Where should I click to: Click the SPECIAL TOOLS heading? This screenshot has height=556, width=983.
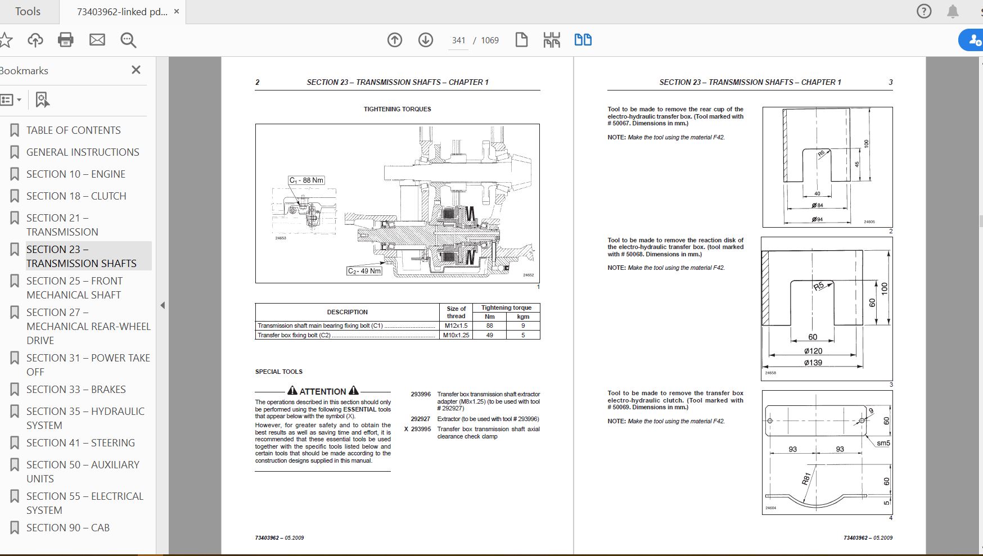tap(279, 372)
